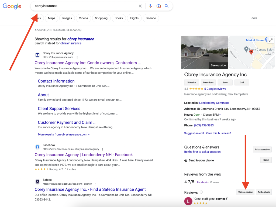Click the red map pin marker

pos(251,52)
